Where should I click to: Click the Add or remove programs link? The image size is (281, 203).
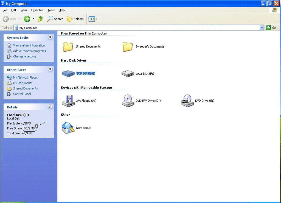[x=29, y=51]
